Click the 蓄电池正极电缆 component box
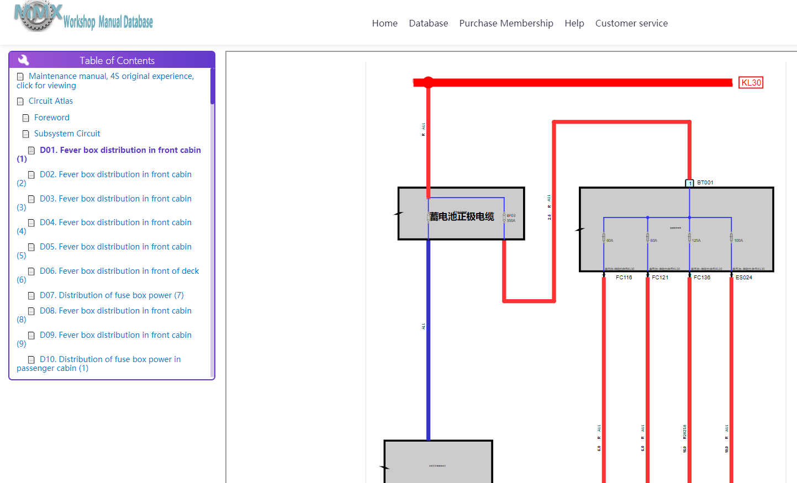 tap(461, 214)
